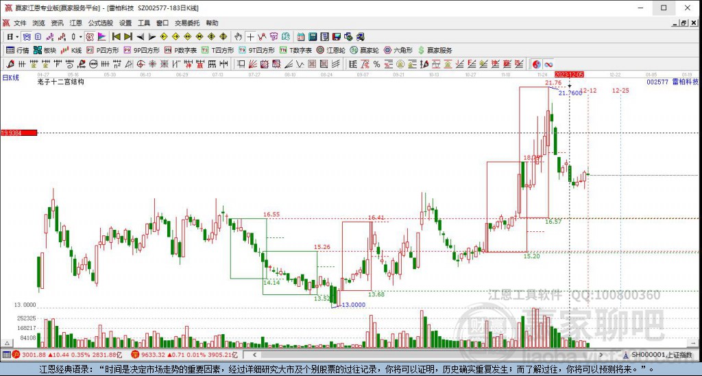This screenshot has height=376, width=702.
Task: Open the 六角形 hexagon chart tool
Action: pyautogui.click(x=398, y=50)
